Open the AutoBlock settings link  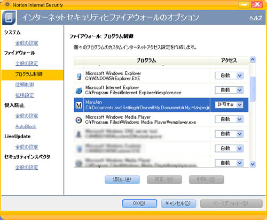click(26, 126)
